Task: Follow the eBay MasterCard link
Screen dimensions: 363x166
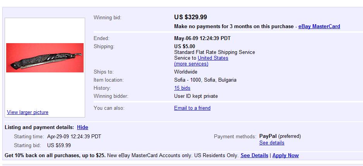Action: pos(319,27)
